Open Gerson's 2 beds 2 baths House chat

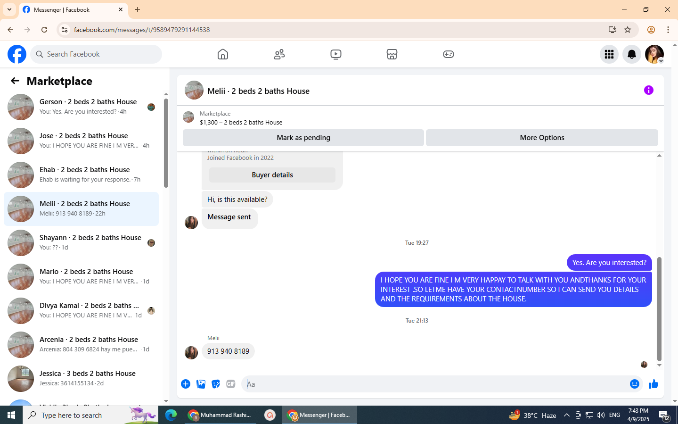81,107
